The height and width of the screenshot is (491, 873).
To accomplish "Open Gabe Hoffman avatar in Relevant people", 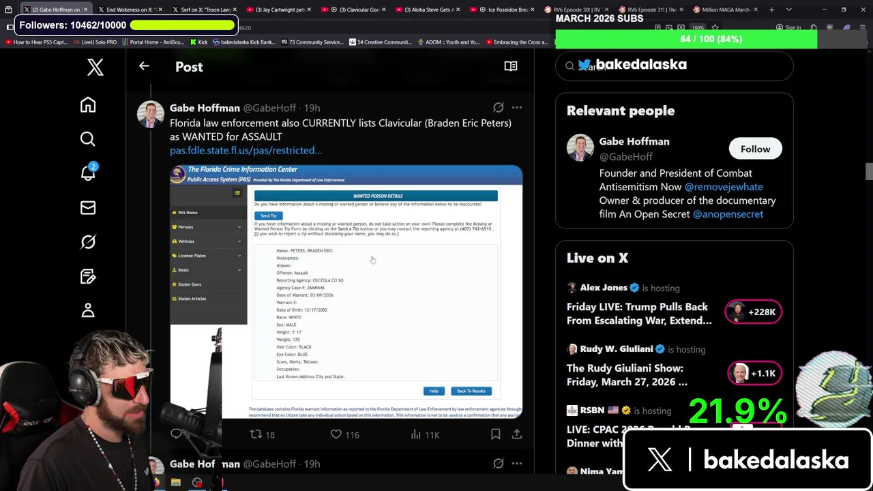I will point(580,148).
